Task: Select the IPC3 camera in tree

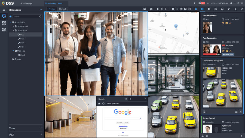Action: pyautogui.click(x=22, y=43)
